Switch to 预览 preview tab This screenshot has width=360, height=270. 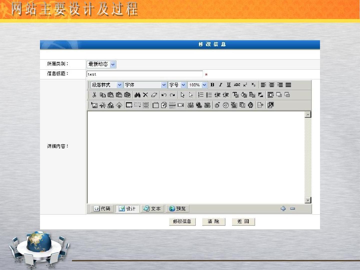coord(177,208)
